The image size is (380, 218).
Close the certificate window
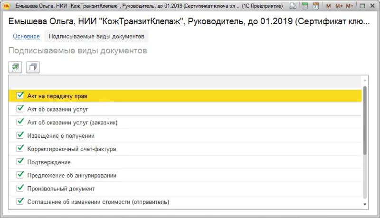372,6
